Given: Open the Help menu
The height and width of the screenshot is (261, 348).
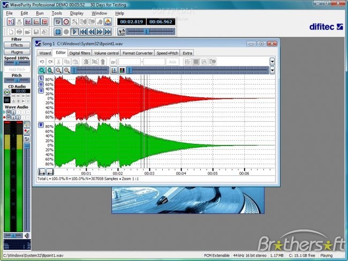Looking at the screenshot, I should point(119,13).
